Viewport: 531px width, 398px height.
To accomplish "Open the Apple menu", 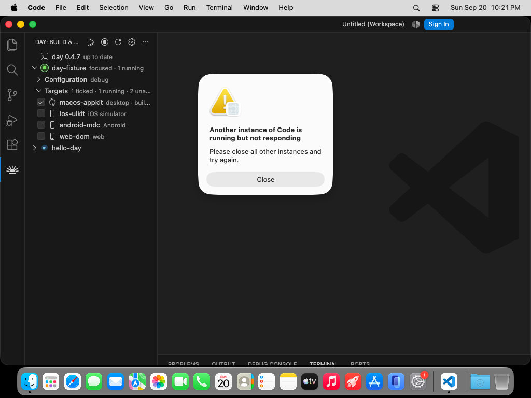I will pyautogui.click(x=14, y=8).
